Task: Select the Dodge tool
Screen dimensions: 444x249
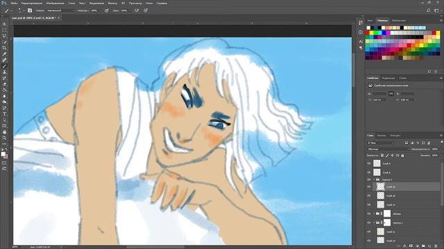Action: [4, 102]
